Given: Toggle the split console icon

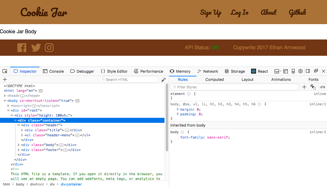Looking at the screenshot, I should (286, 71).
